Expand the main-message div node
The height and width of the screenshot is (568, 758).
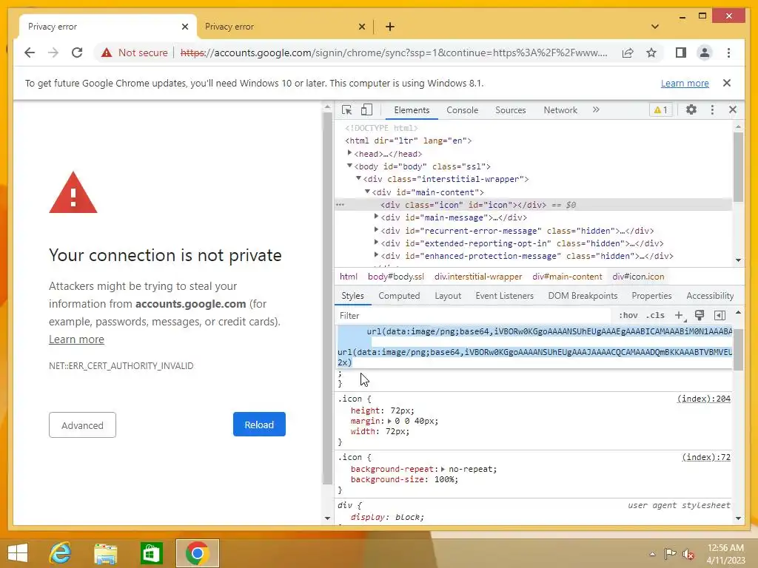point(376,217)
